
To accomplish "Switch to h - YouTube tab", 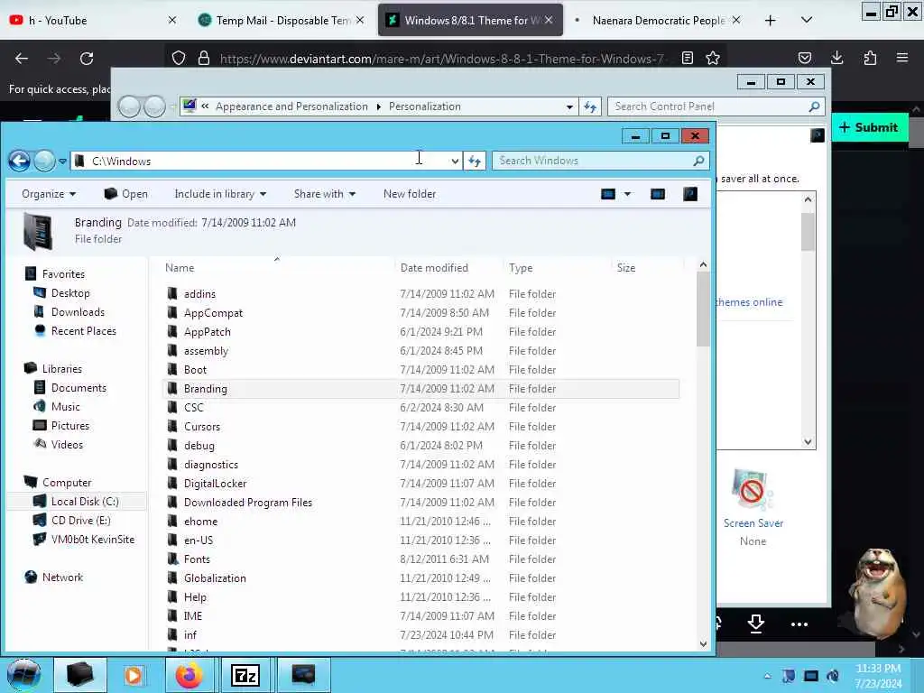I will [91, 20].
